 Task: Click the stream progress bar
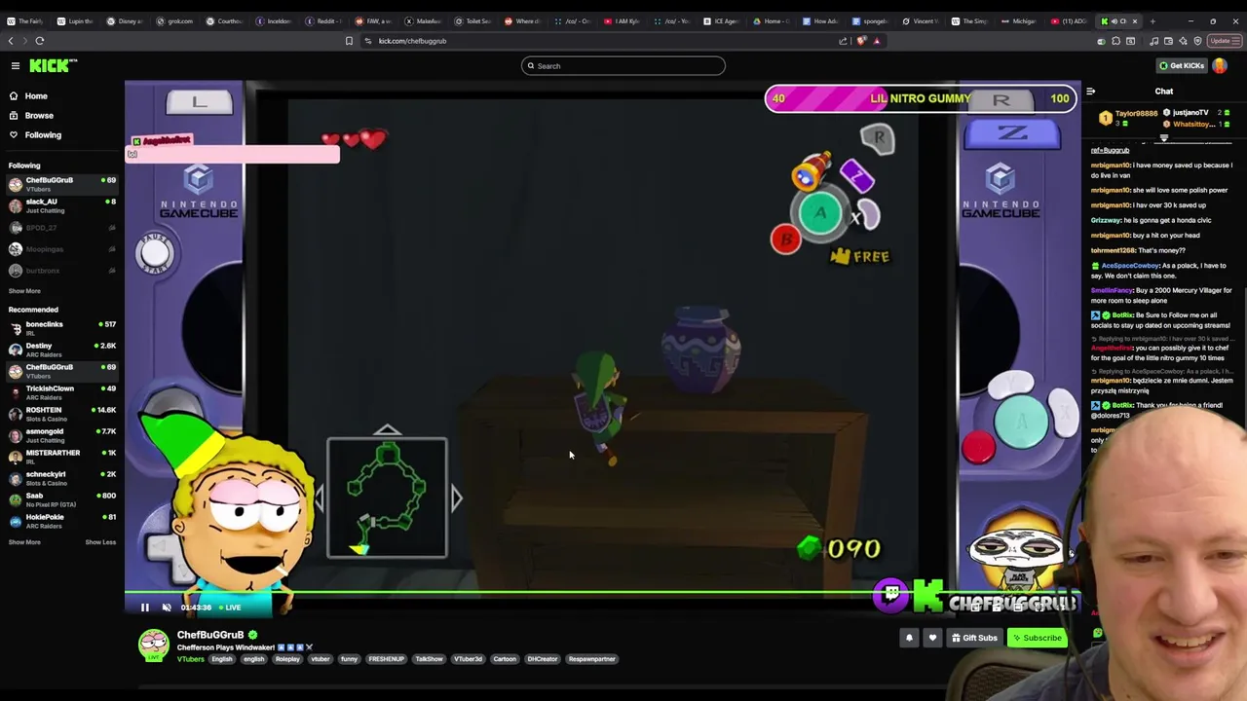click(602, 592)
